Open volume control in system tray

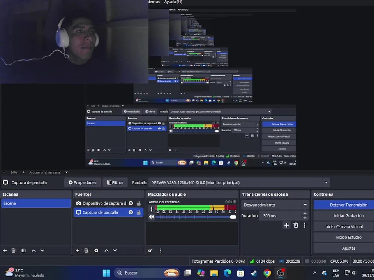(x=354, y=273)
